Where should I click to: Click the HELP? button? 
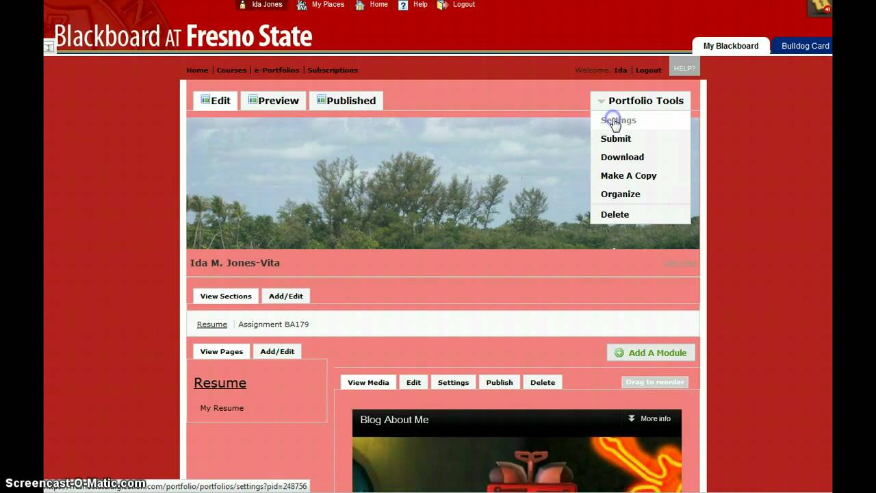tap(684, 68)
